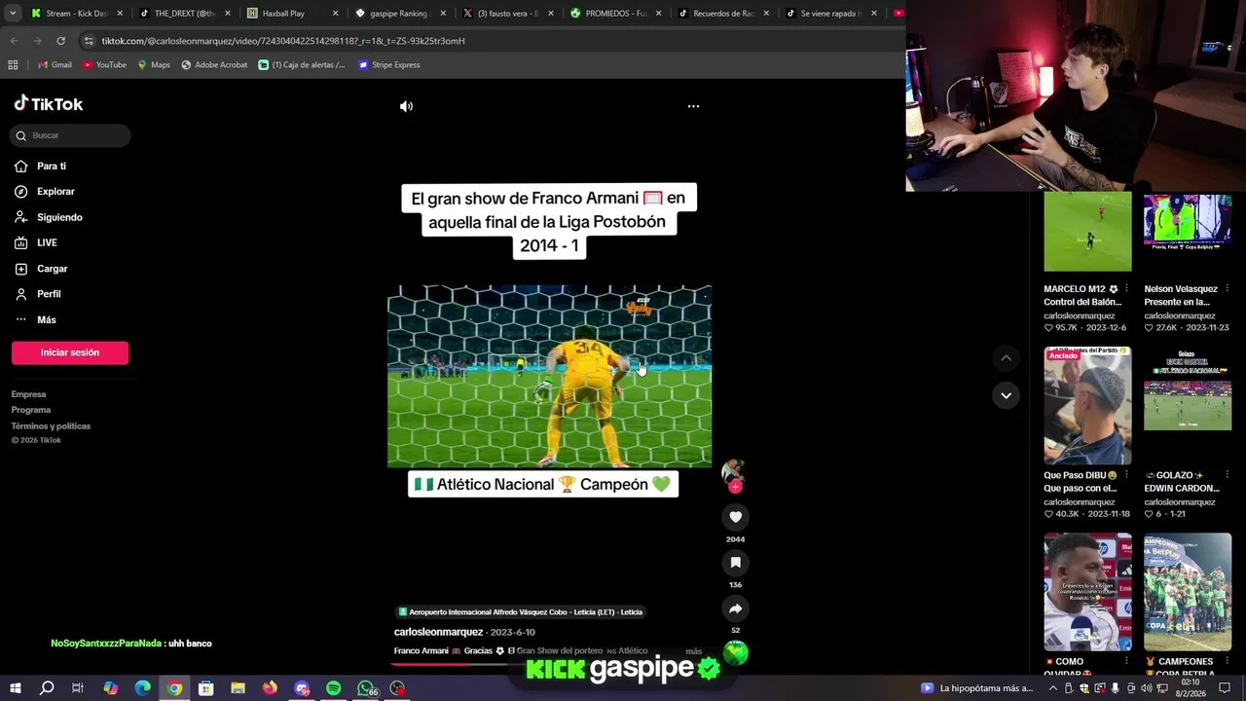This screenshot has height=701, width=1246.
Task: Like the video using the heart icon
Action: coord(735,517)
